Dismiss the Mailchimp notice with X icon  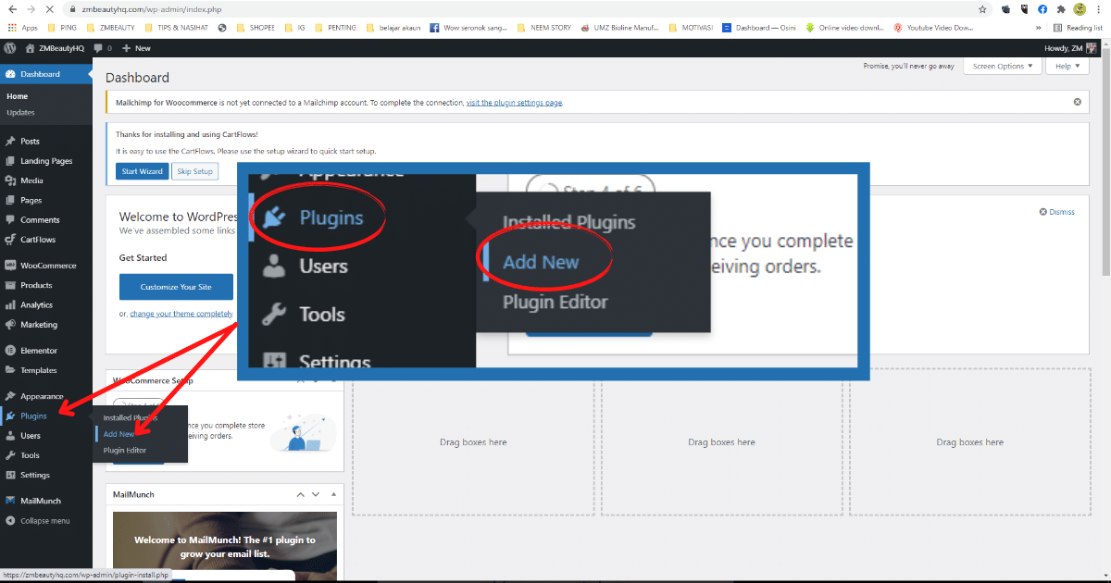[x=1077, y=102]
